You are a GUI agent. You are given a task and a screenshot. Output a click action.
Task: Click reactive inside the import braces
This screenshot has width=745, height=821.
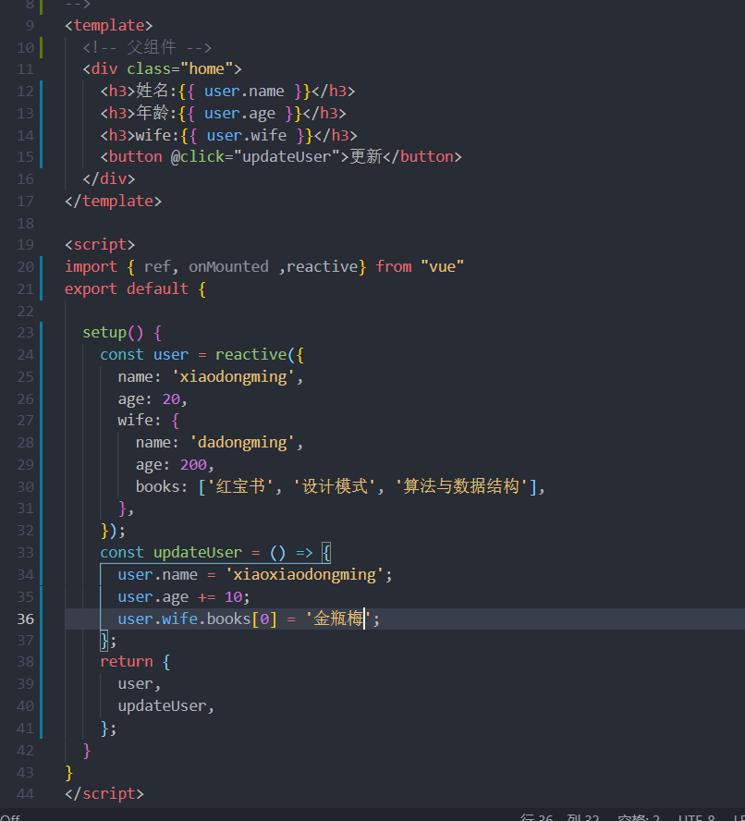[322, 267]
